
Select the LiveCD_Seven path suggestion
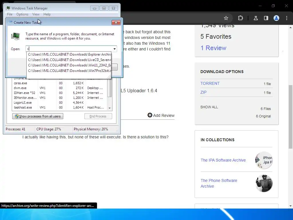pyautogui.click(x=69, y=60)
